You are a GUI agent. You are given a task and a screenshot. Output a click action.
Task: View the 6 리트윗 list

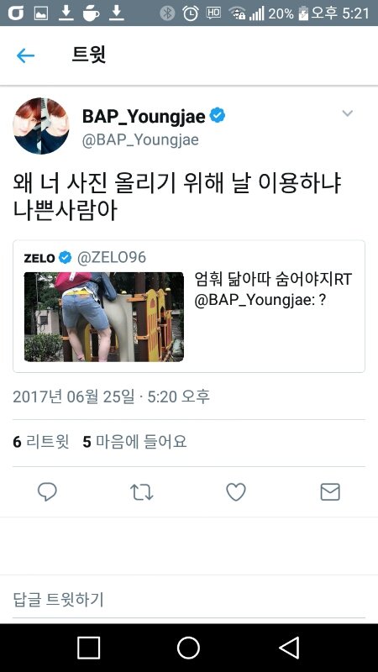[x=40, y=442]
